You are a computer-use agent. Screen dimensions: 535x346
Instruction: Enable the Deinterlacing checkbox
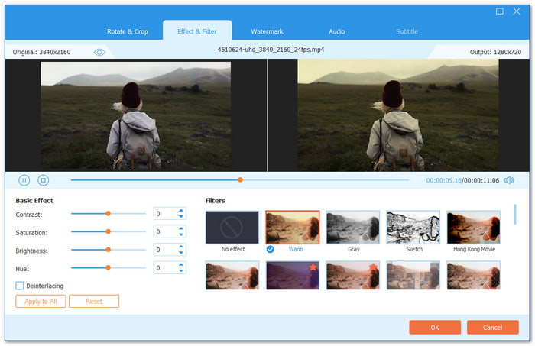click(20, 286)
